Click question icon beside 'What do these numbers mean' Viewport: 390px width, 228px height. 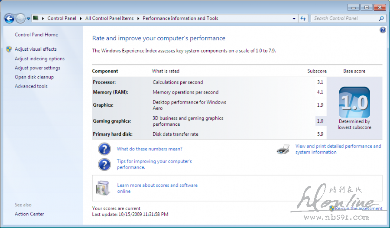104,149
